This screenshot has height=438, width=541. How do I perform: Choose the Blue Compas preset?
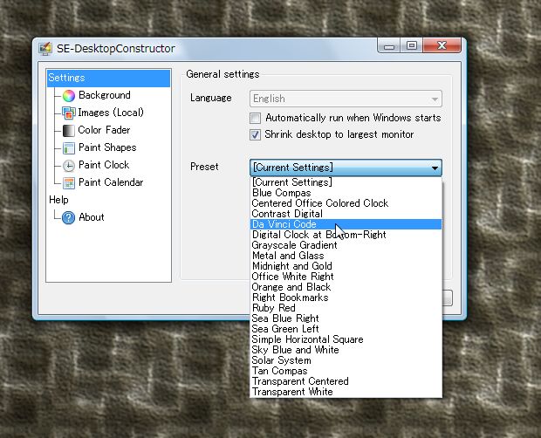pyautogui.click(x=346, y=193)
